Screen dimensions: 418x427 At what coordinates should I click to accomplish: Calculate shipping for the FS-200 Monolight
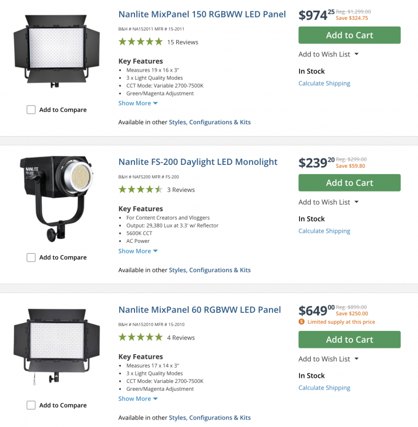324,231
